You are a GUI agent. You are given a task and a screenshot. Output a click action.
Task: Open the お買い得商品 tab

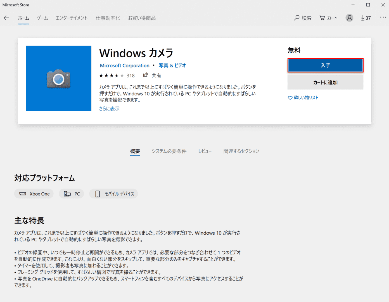pyautogui.click(x=142, y=18)
